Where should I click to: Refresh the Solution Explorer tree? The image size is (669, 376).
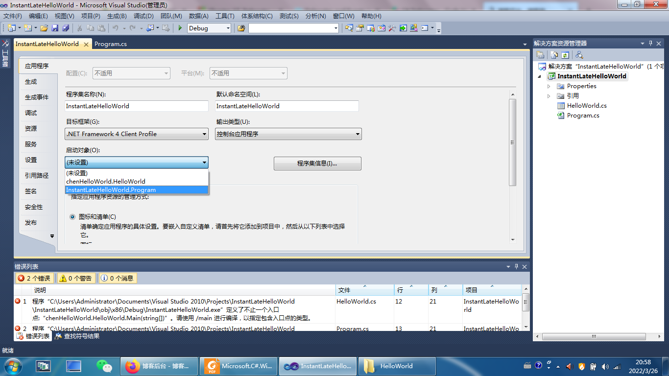[565, 55]
